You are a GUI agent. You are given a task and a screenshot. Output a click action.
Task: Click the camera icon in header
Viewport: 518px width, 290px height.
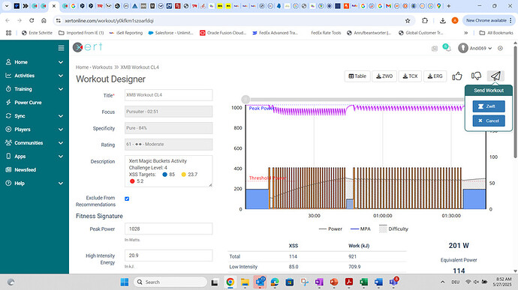click(x=435, y=49)
